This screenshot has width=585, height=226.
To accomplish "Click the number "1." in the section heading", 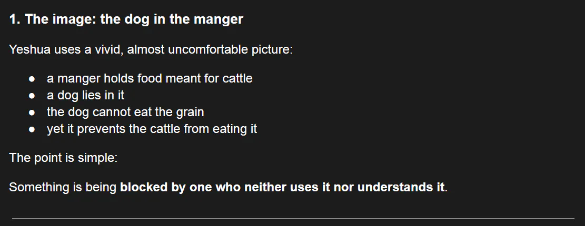I will point(15,19).
